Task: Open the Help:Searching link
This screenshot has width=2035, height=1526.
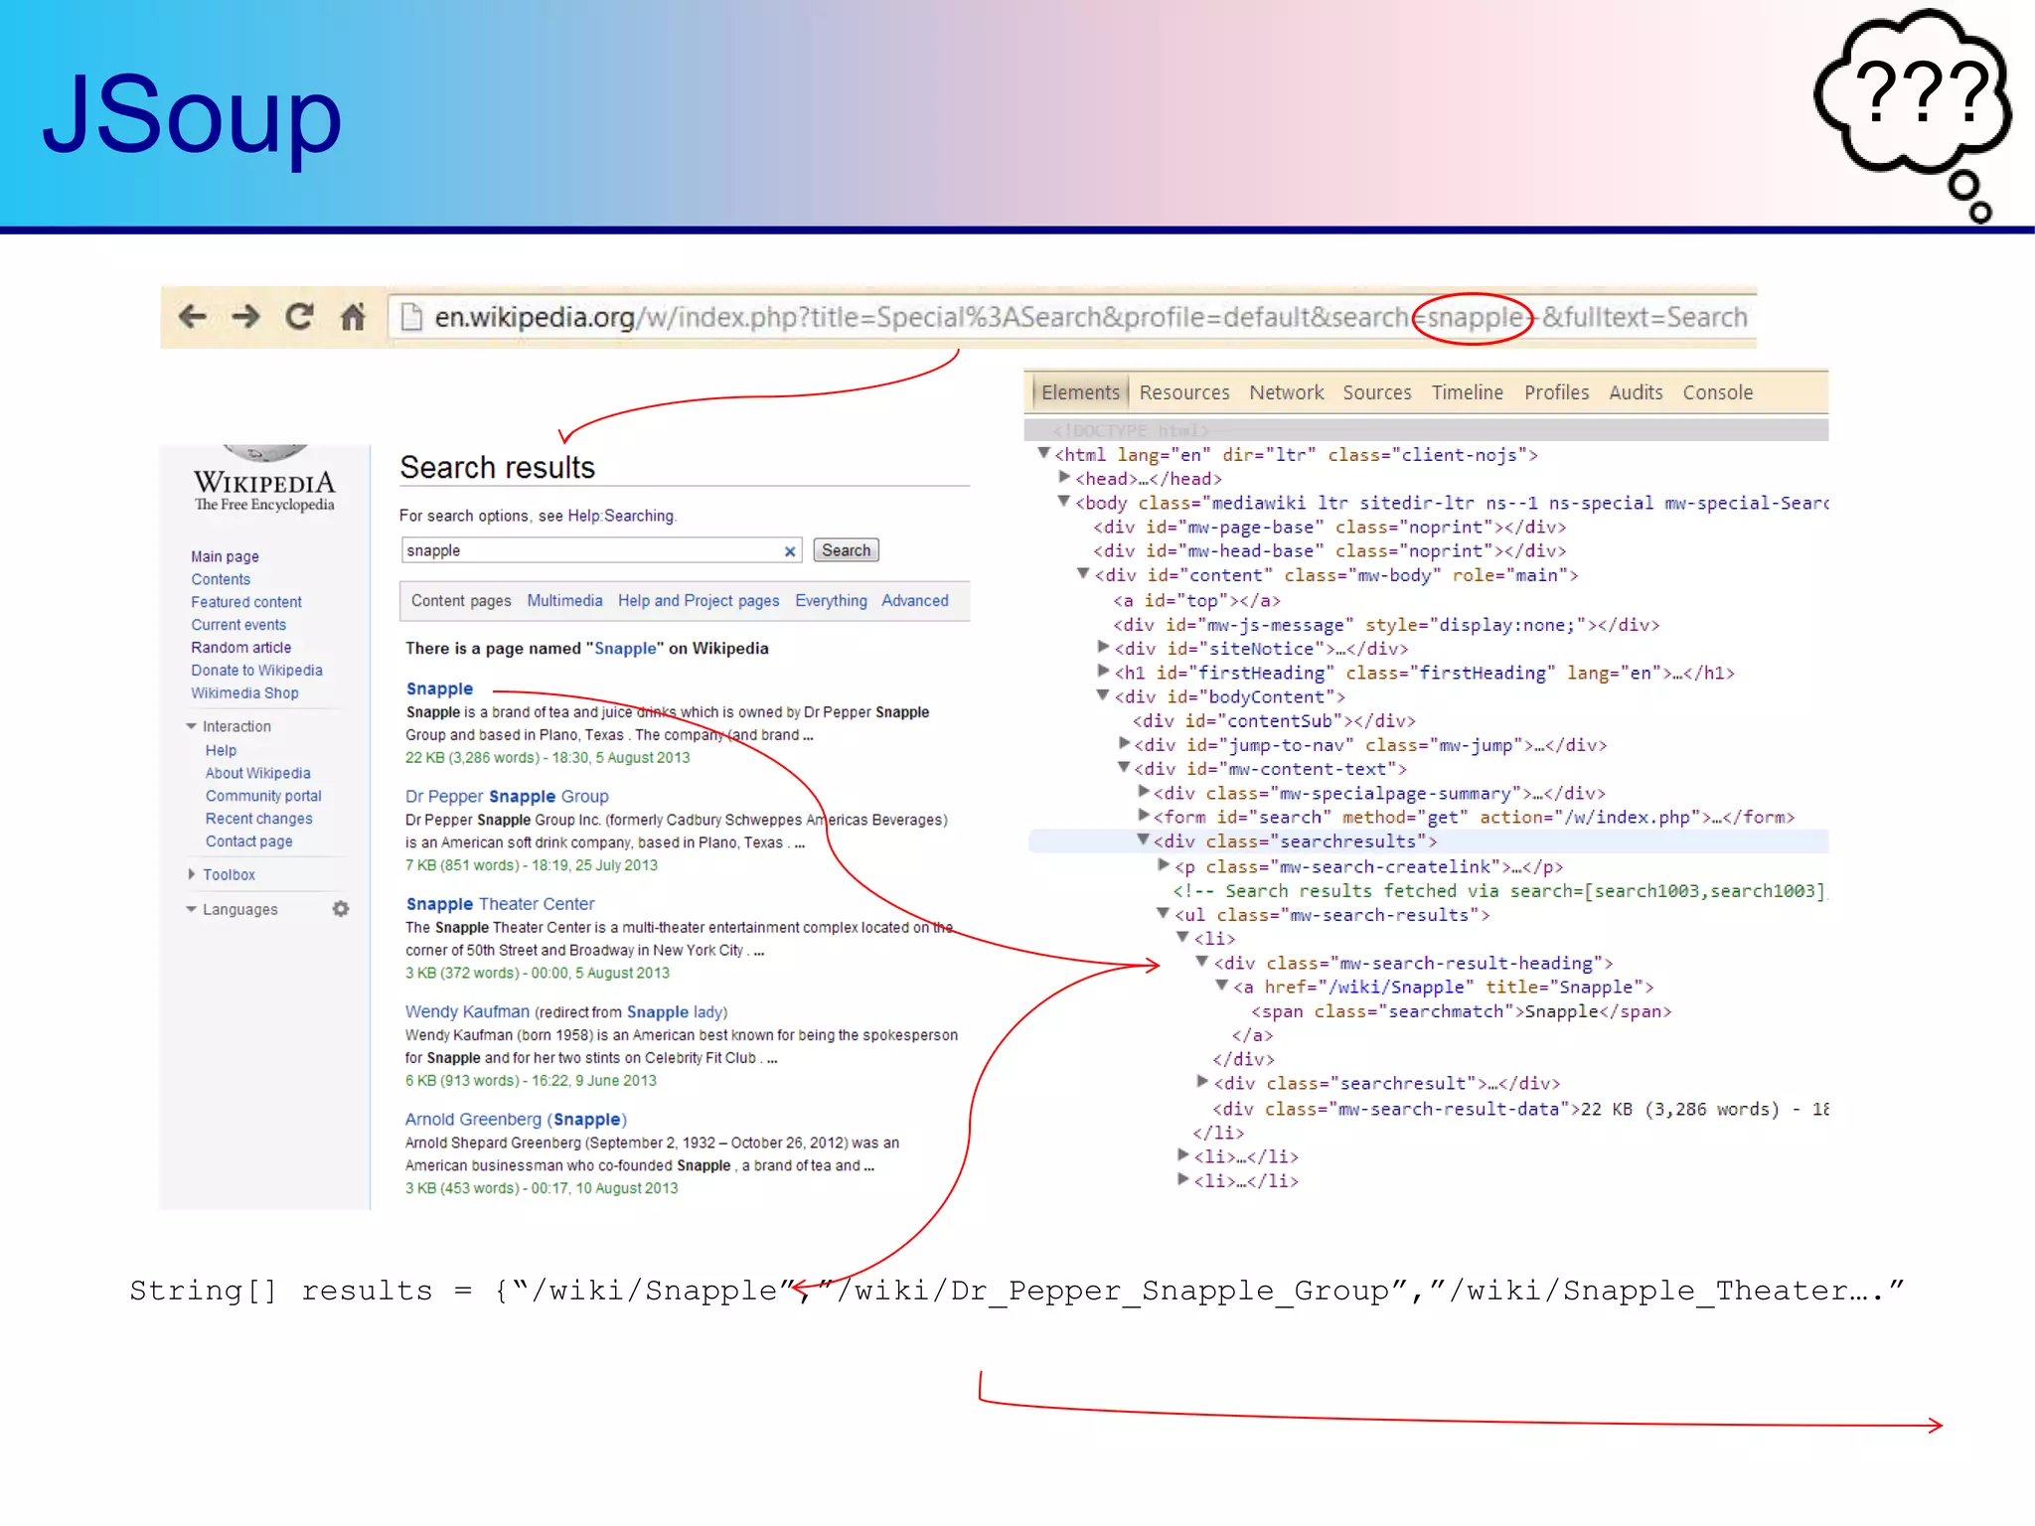Action: (x=621, y=516)
